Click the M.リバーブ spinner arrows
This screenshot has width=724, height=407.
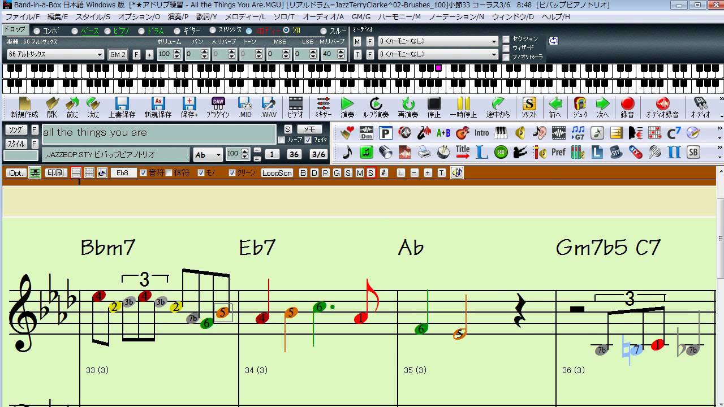[341, 54]
